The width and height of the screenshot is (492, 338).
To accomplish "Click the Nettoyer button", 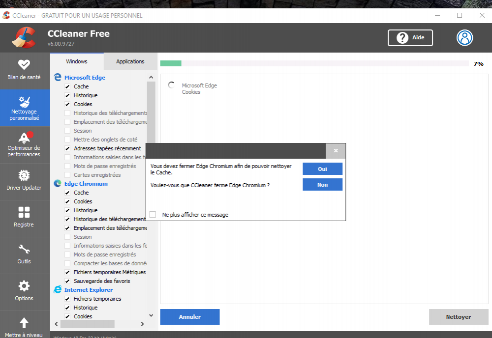I will pyautogui.click(x=459, y=317).
